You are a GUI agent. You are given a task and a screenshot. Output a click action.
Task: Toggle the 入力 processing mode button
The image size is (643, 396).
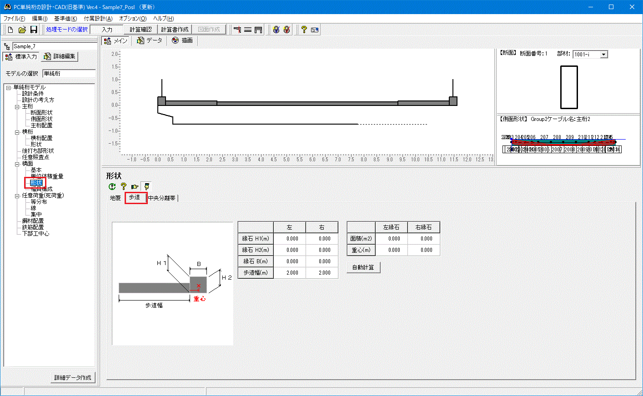point(107,30)
